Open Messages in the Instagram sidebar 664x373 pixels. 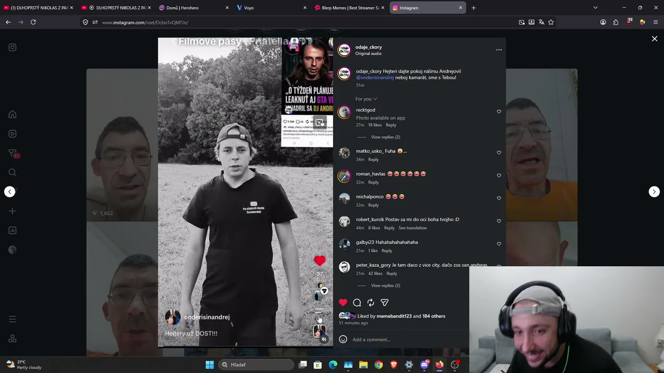[x=12, y=153]
